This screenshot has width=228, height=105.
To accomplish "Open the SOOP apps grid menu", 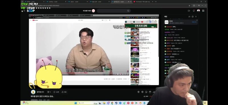I will pos(203,11).
